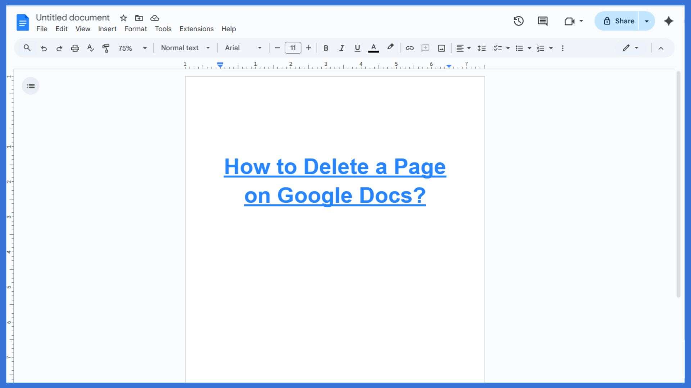Open version history clock icon
The image size is (691, 388).
click(518, 21)
